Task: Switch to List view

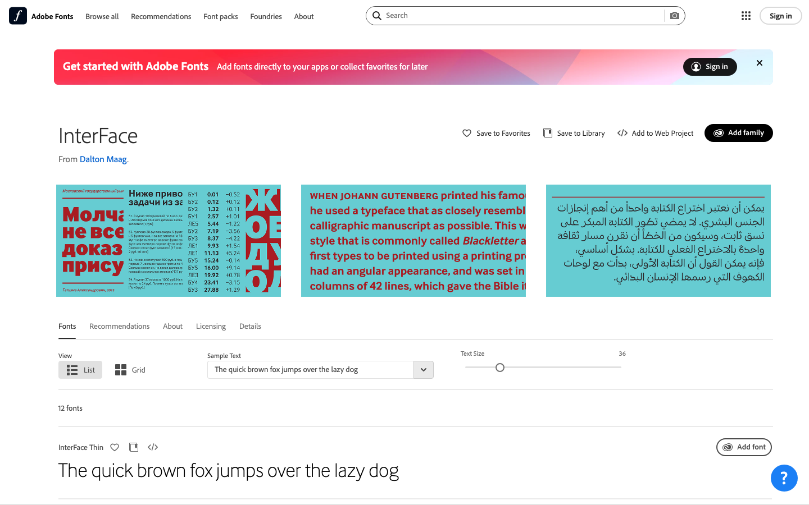Action: [80, 370]
